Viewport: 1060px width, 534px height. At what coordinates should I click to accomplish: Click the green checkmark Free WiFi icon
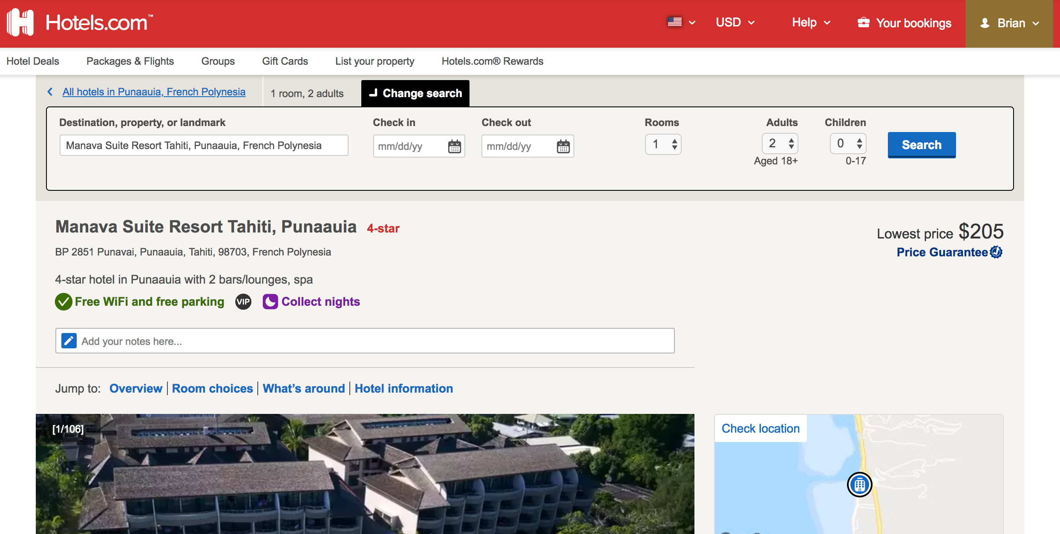tap(63, 301)
